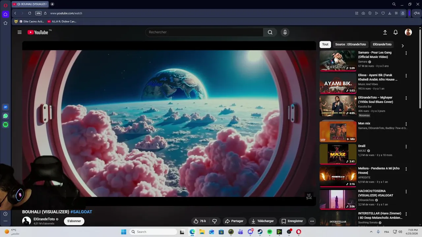The width and height of the screenshot is (422, 237).
Task: Open options for HACHICH/TOSEINA video
Action: point(406,192)
